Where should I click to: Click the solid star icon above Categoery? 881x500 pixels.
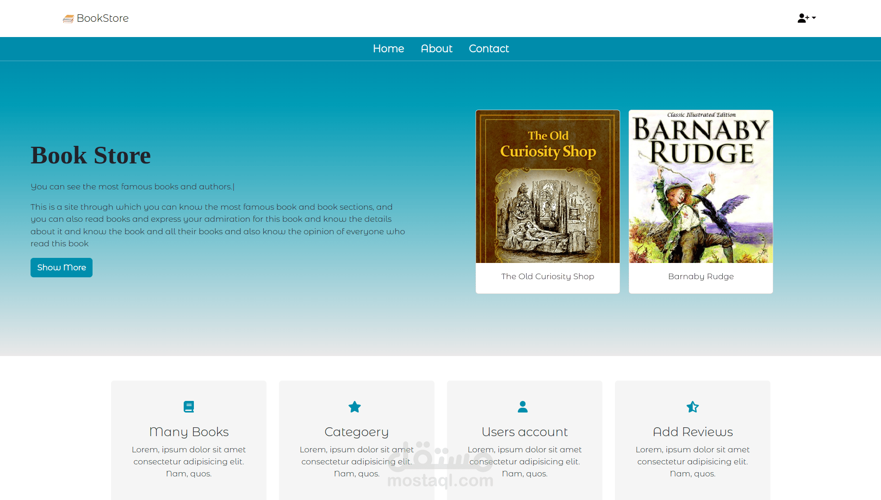(354, 406)
